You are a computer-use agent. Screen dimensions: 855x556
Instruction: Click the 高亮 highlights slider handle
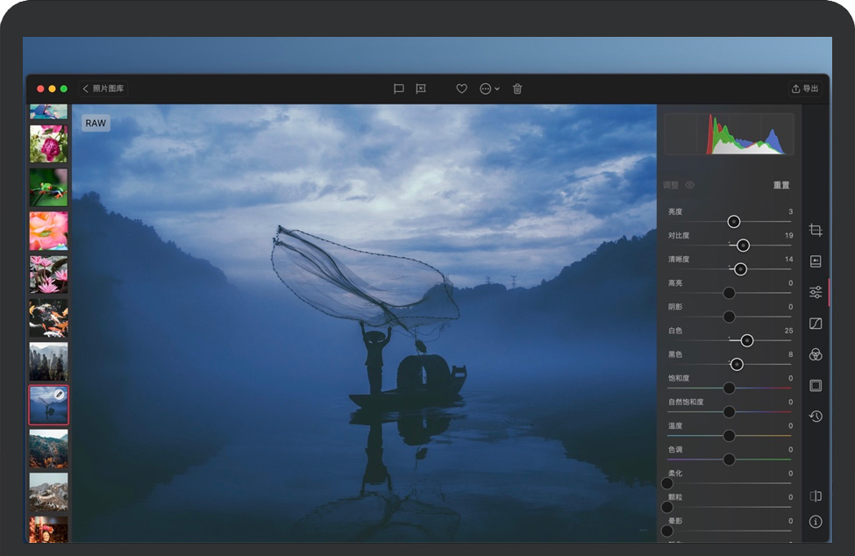click(729, 293)
